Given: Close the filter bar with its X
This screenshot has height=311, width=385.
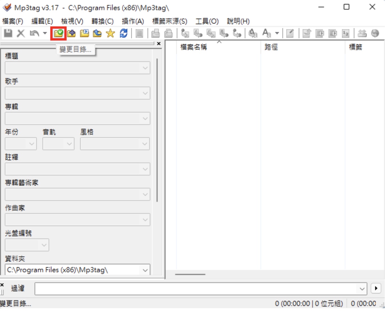Looking at the screenshot, I should tap(2, 285).
